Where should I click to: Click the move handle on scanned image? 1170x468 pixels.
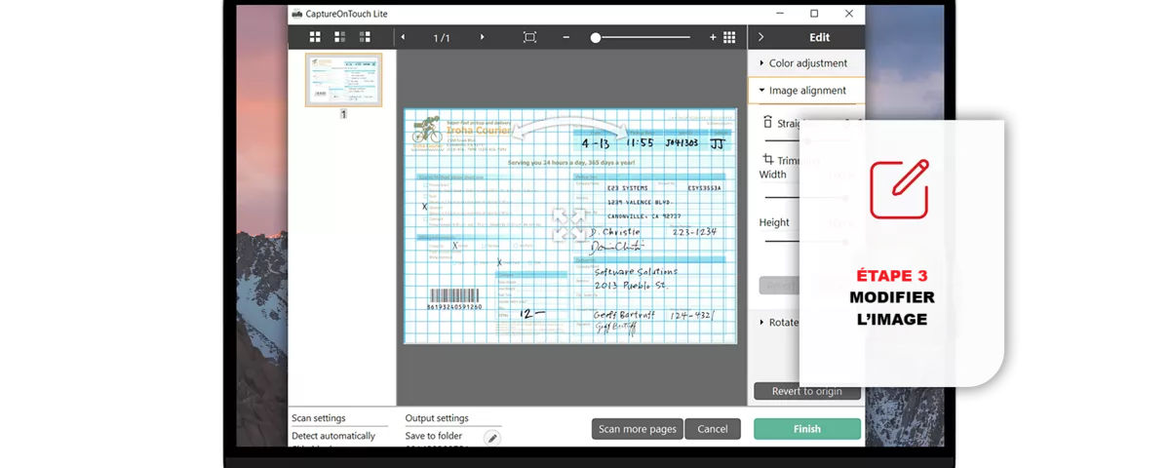[568, 224]
